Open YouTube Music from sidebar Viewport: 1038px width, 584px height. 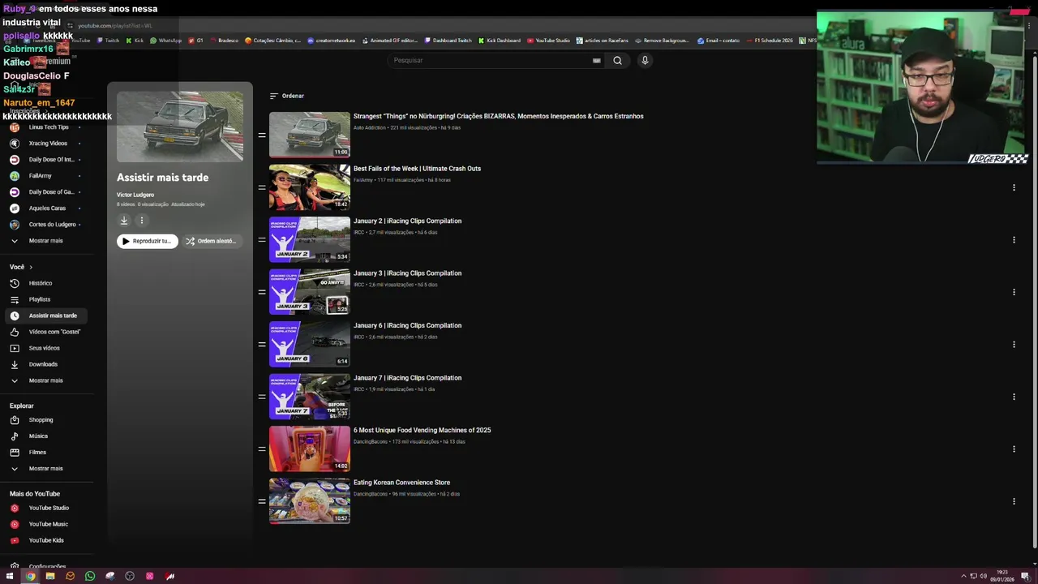click(x=48, y=524)
